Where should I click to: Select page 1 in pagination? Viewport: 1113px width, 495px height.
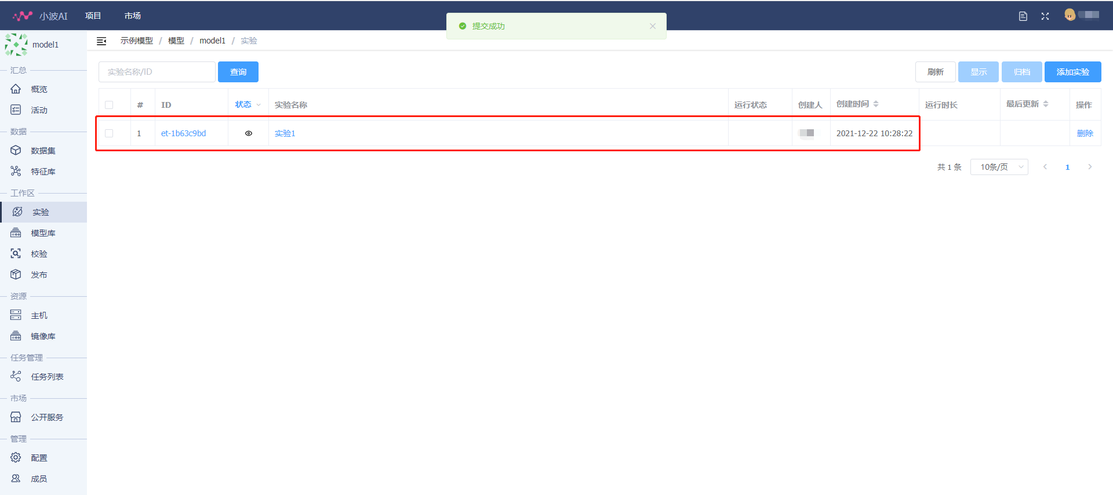pos(1067,167)
